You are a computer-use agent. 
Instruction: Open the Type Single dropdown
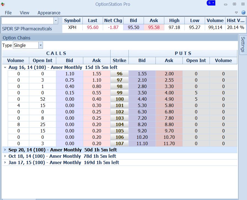(x=41, y=45)
